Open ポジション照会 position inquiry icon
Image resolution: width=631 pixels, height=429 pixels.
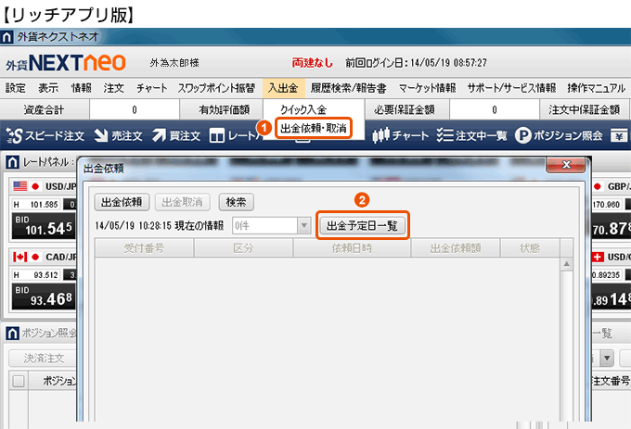523,136
